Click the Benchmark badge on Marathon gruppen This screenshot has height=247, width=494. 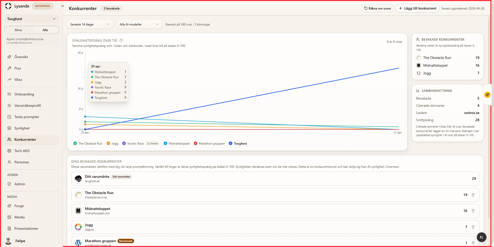(x=126, y=241)
